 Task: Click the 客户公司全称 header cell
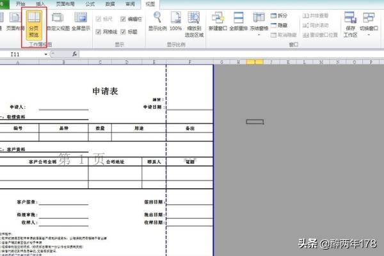pyautogui.click(x=43, y=162)
